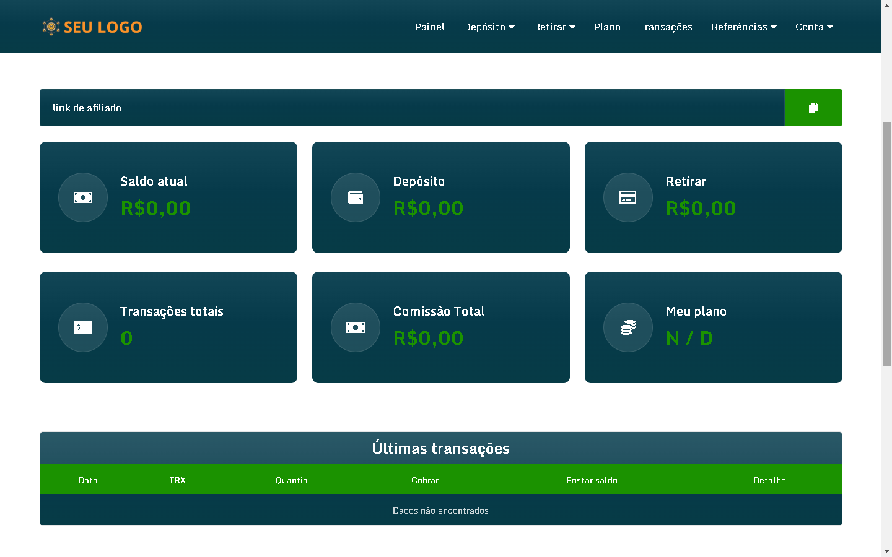Image resolution: width=892 pixels, height=557 pixels.
Task: Click the Retirar credit card icon
Action: point(628,197)
